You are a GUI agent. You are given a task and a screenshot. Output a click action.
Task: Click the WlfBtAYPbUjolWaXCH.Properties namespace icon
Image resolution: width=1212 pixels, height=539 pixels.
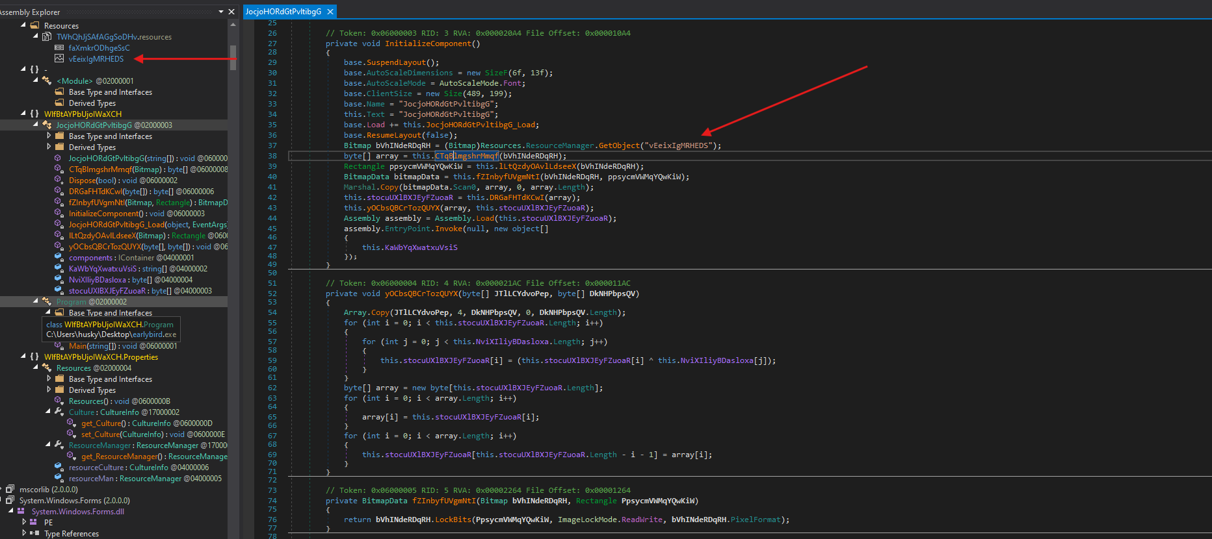[34, 357]
